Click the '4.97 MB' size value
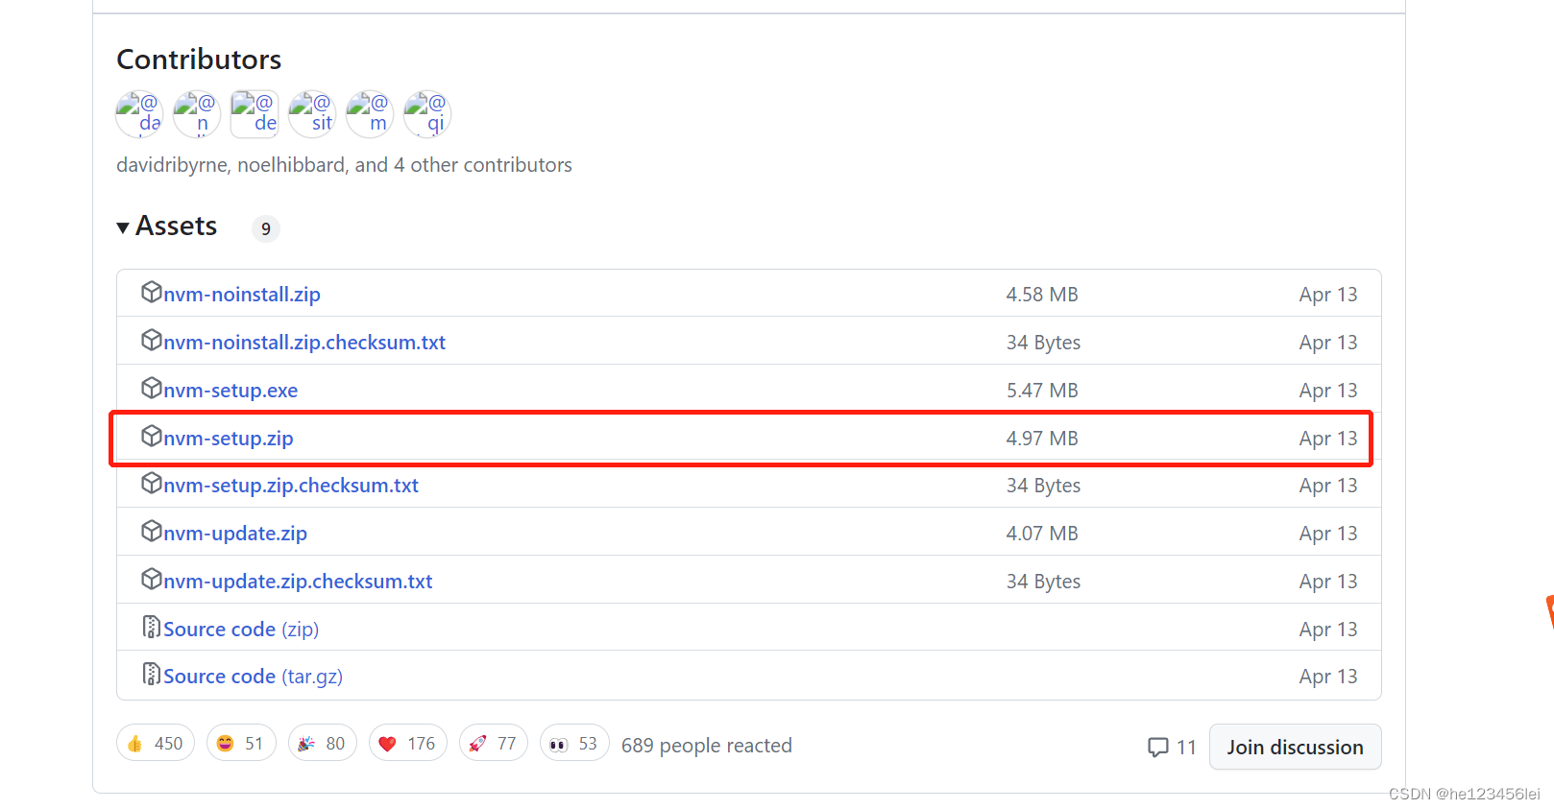The image size is (1554, 809). [1042, 439]
